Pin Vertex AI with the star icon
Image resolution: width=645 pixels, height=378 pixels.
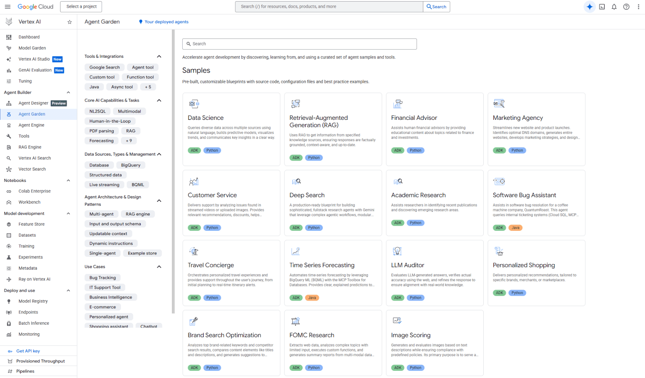(70, 22)
